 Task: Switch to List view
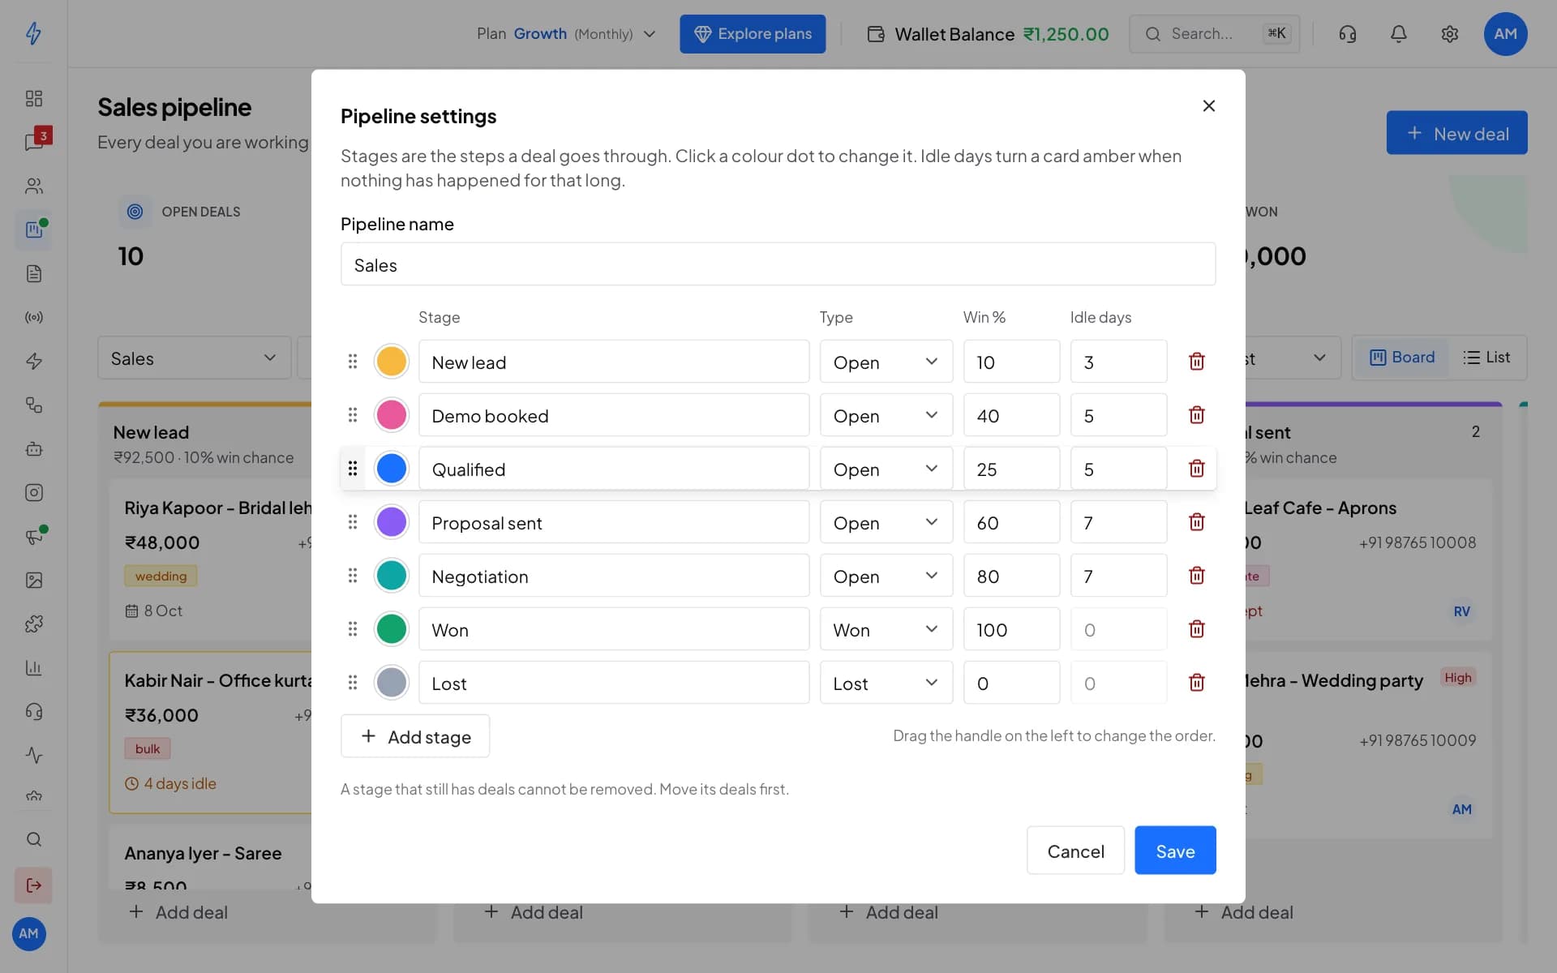[1486, 358]
